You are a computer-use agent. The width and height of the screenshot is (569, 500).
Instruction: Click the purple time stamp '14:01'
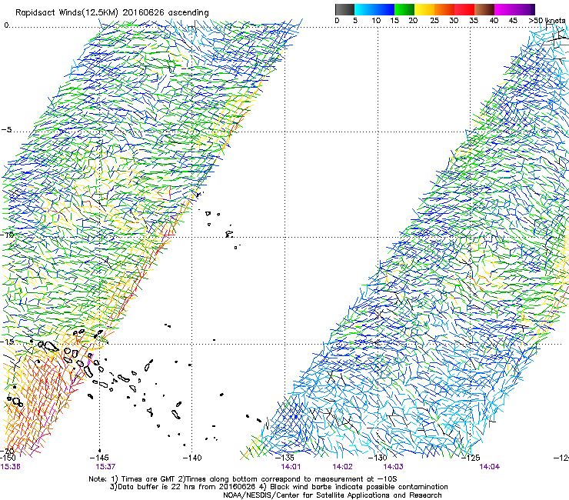[291, 467]
